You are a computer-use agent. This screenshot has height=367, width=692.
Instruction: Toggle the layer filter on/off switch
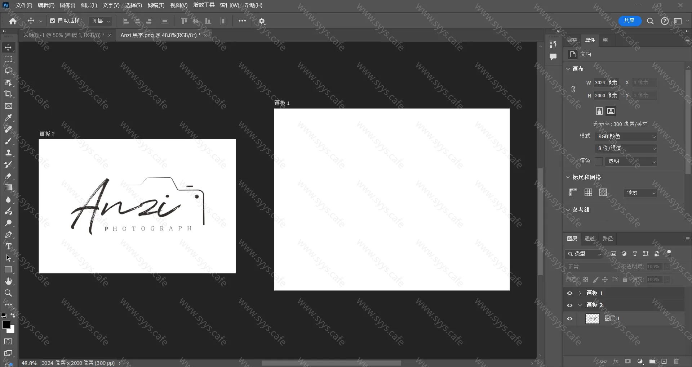click(x=669, y=253)
